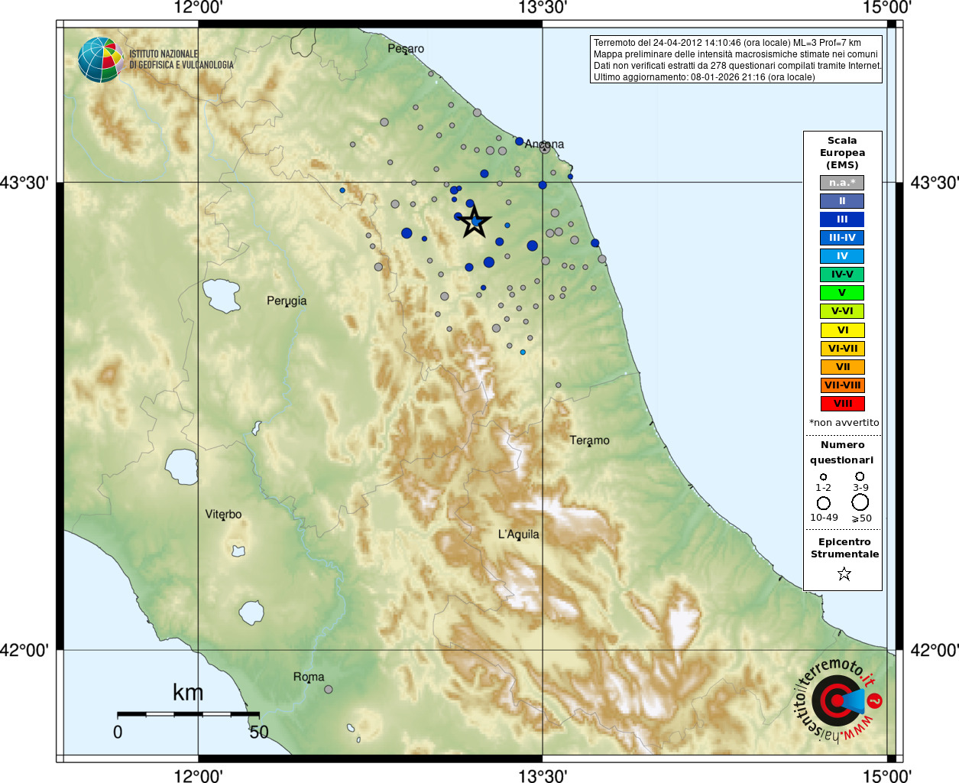
Task: Click the Mappa preliminare header line
Action: point(736,54)
